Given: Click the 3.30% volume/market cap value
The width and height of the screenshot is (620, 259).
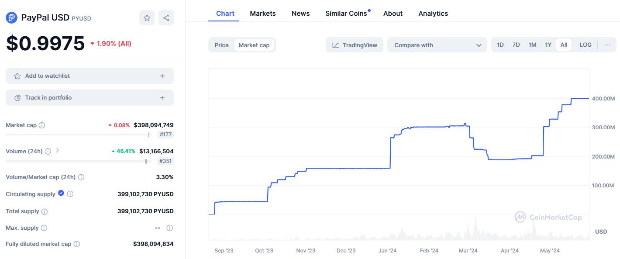Looking at the screenshot, I should point(165,177).
